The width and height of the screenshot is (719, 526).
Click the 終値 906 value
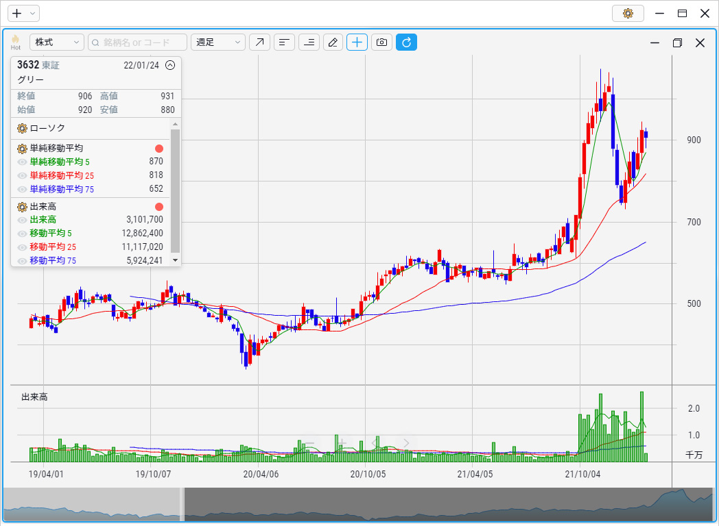[85, 96]
